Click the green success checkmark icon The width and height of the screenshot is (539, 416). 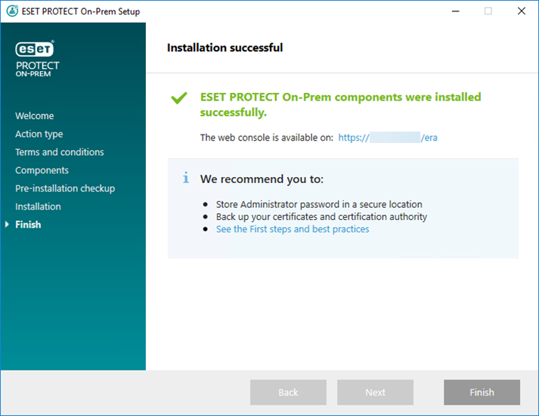(x=178, y=98)
